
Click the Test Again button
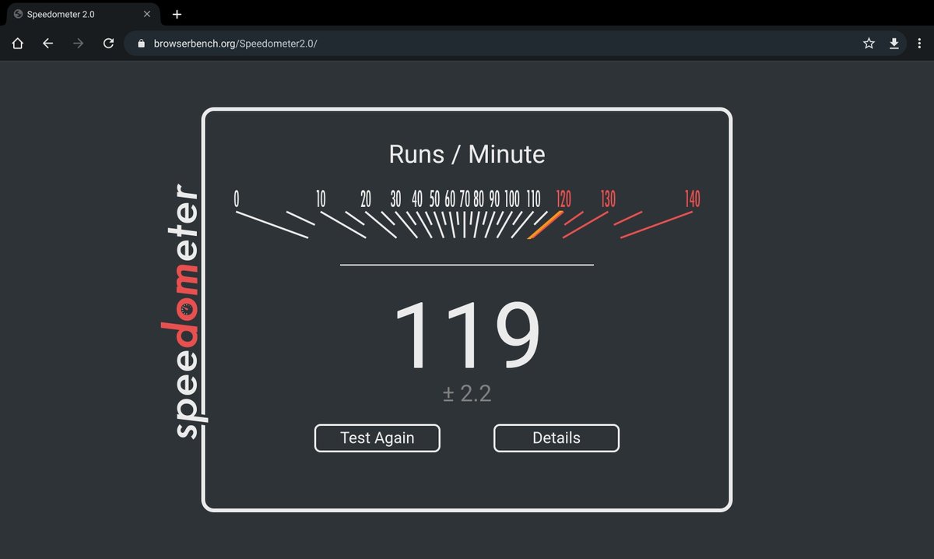(x=377, y=438)
